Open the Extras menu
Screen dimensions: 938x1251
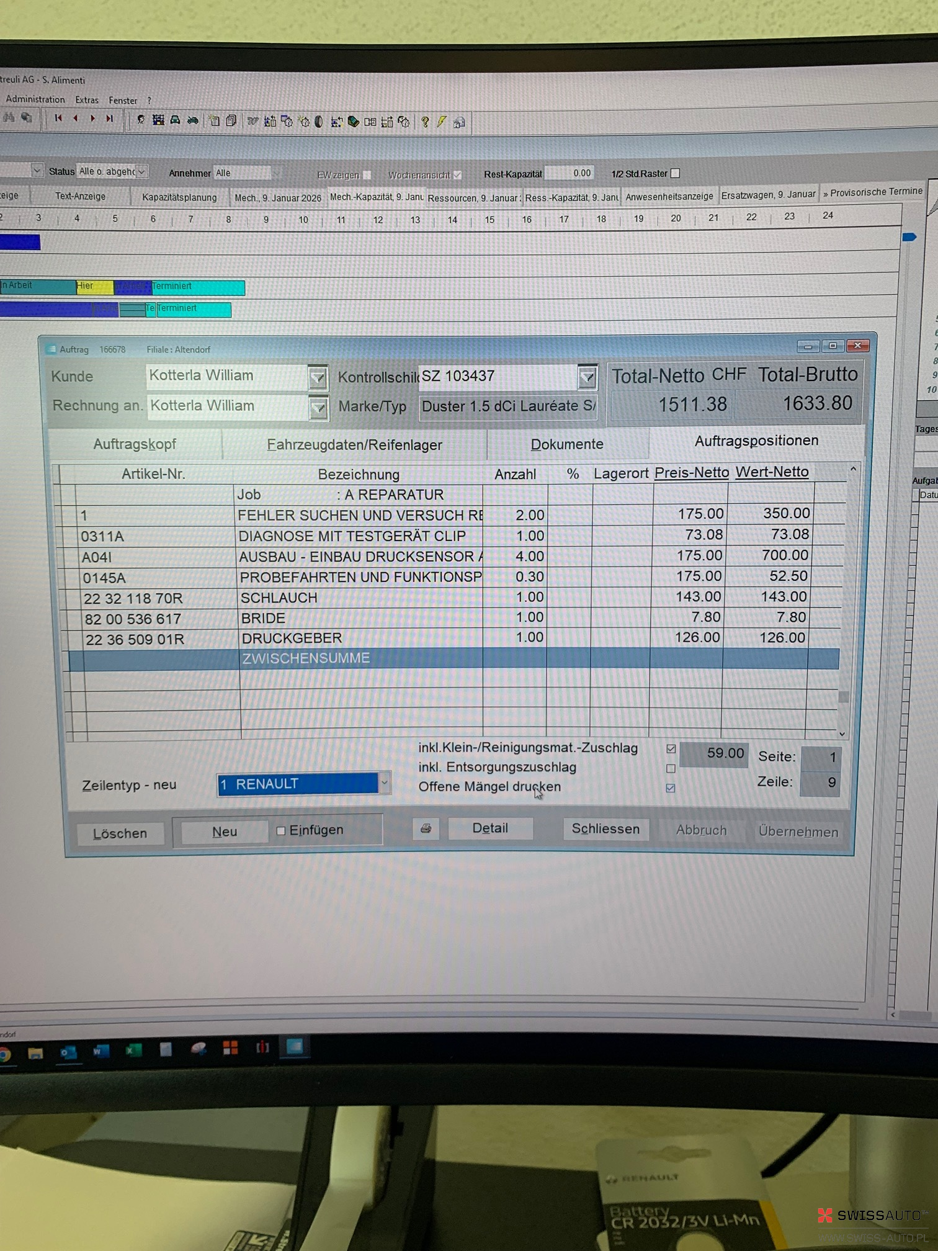87,100
